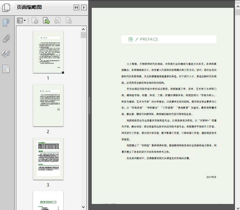Click the panel splitter grip handle
The width and height of the screenshot is (240, 210).
[89, 106]
